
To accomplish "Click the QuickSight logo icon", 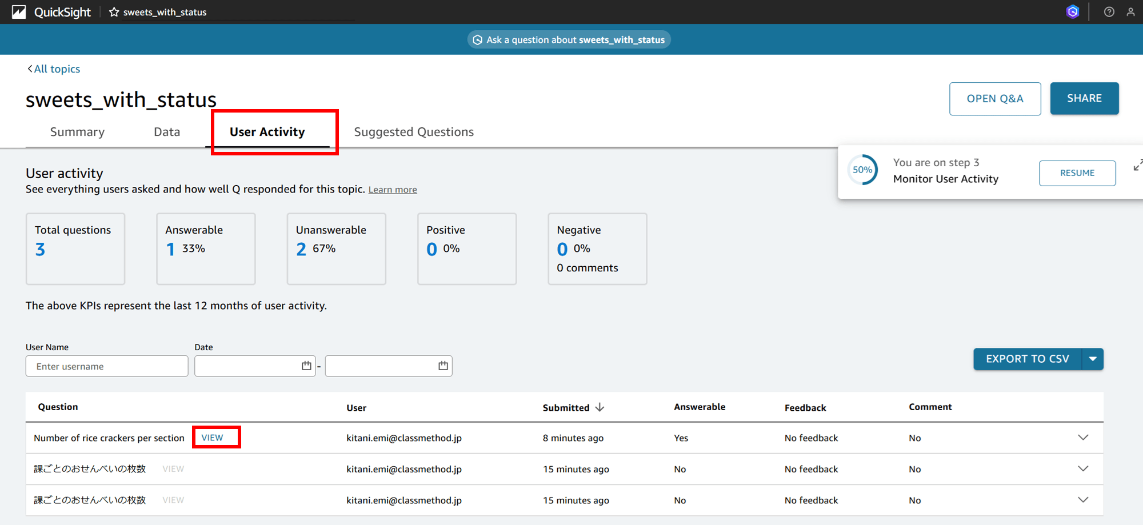I will pyautogui.click(x=19, y=12).
